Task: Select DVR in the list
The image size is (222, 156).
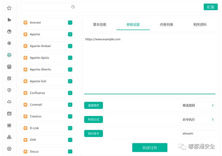Action: [x=48, y=140]
